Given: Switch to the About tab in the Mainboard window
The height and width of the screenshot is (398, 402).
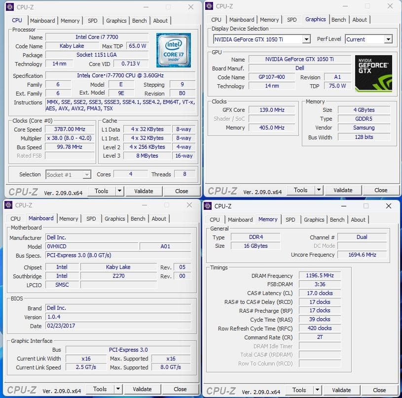Looking at the screenshot, I should click(159, 218).
